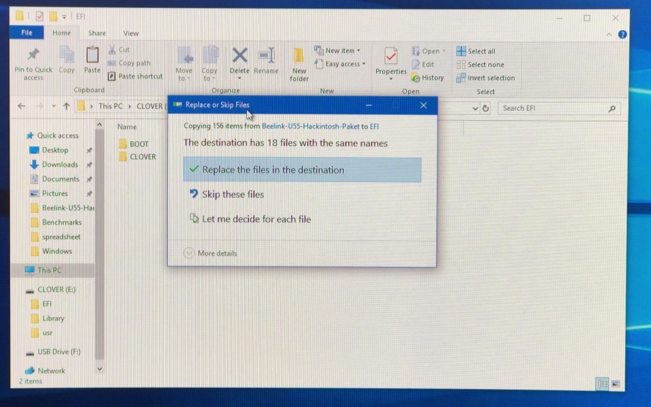The width and height of the screenshot is (651, 407).
Task: Select the Cut scissors command
Action: pyautogui.click(x=119, y=50)
